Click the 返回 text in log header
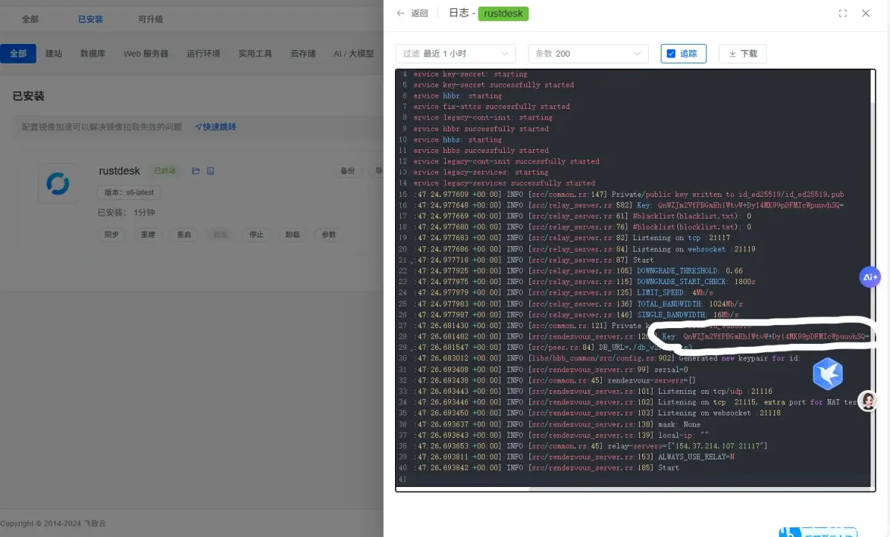This screenshot has height=537, width=890. click(x=420, y=13)
